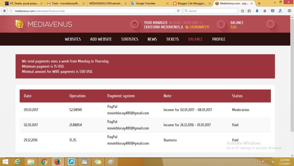The width and height of the screenshot is (294, 166).
Task: Click the balance amount 9,66
Action: click(x=233, y=27)
